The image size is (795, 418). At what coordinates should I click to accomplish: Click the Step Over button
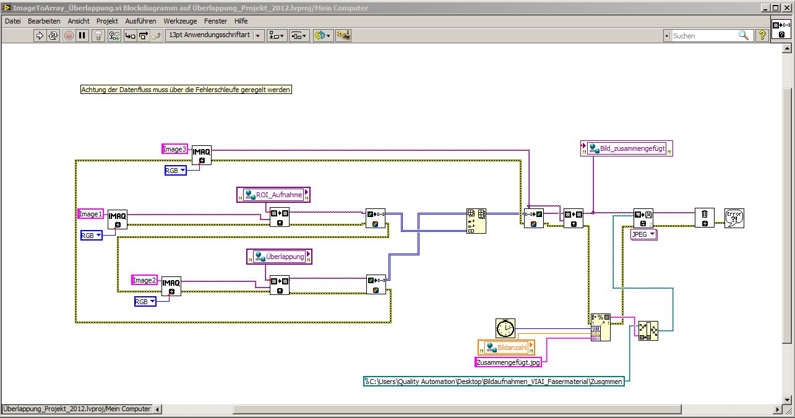tap(144, 35)
